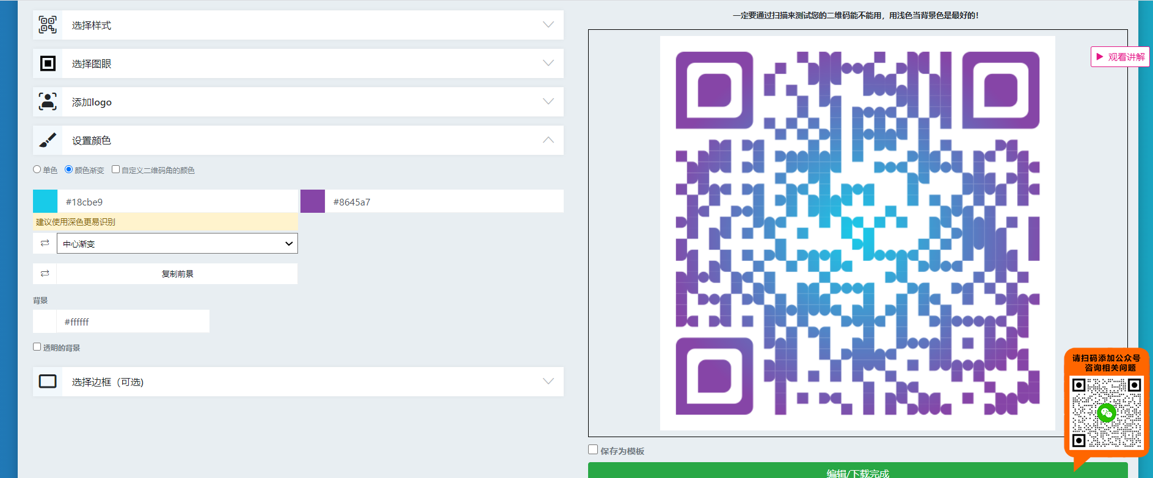Click the eye-pattern square icon beside 选择图眼
Screen dimensions: 1153x478
click(x=48, y=63)
